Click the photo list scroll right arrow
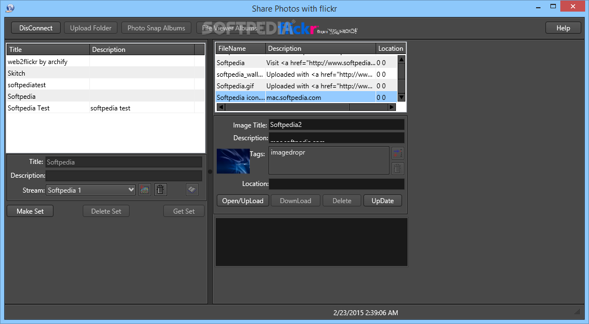 (392, 107)
